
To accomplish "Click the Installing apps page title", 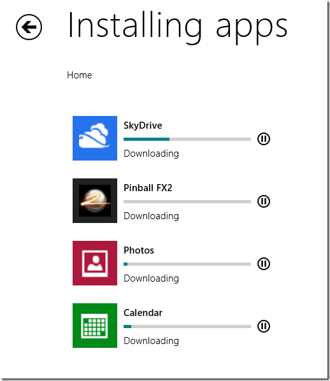I will coord(177,27).
